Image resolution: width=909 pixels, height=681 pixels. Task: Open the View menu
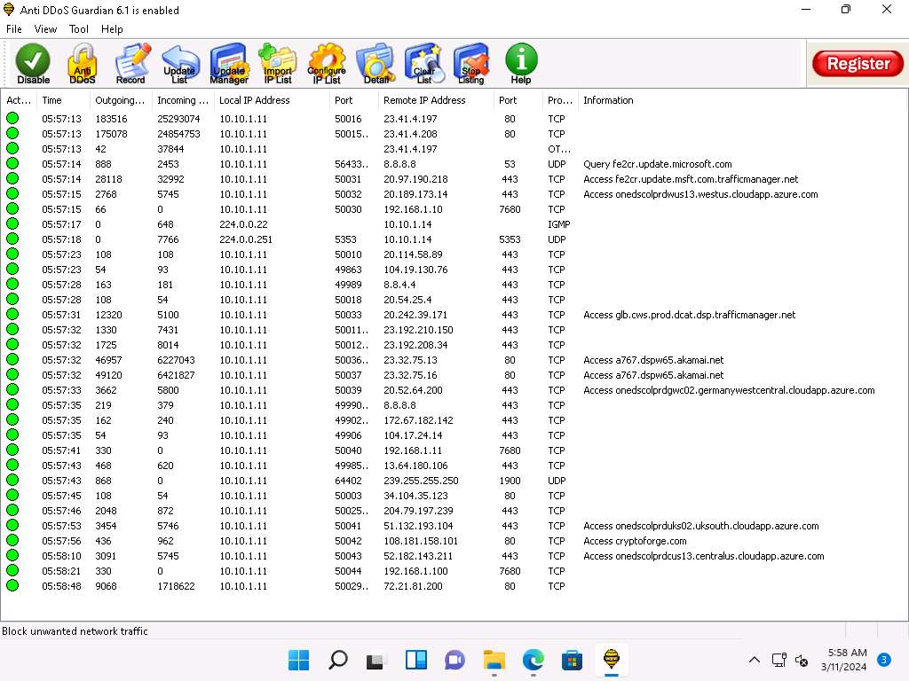[45, 29]
